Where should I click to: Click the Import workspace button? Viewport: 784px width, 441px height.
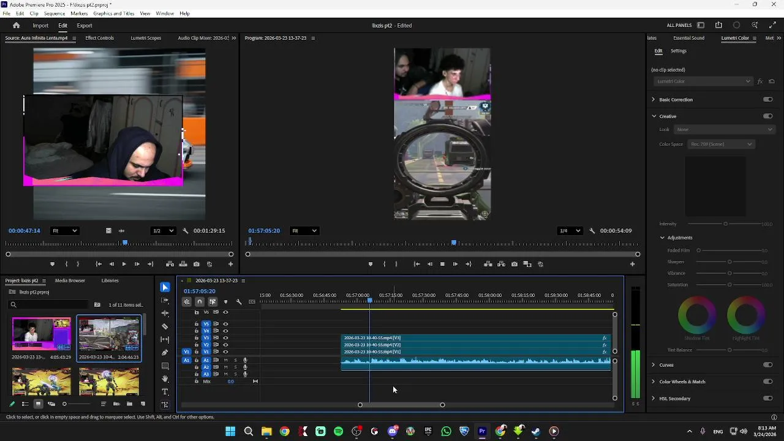click(40, 26)
